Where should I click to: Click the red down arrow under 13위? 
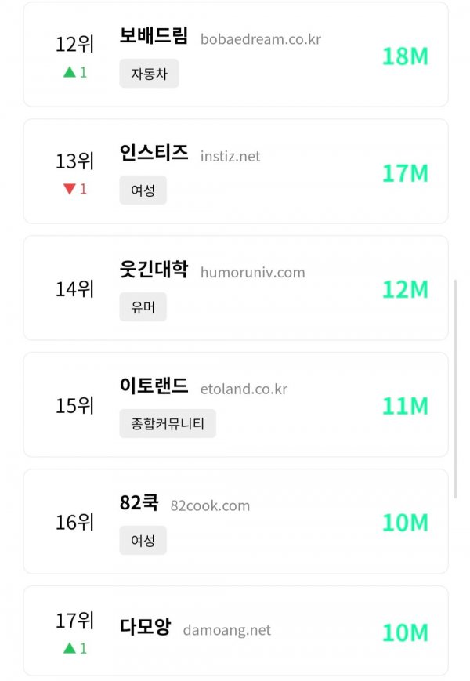point(70,189)
